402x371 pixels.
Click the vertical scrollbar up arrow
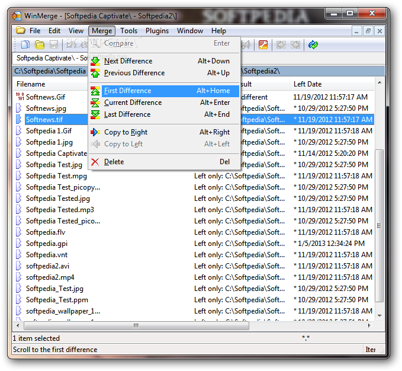[380, 82]
